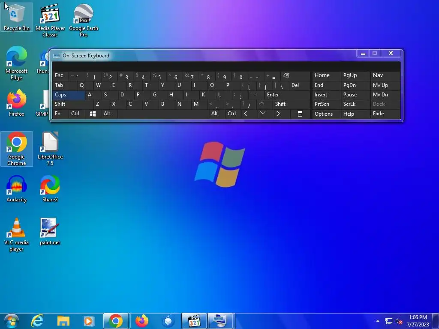Open Windows Media Player from taskbar

89,321
